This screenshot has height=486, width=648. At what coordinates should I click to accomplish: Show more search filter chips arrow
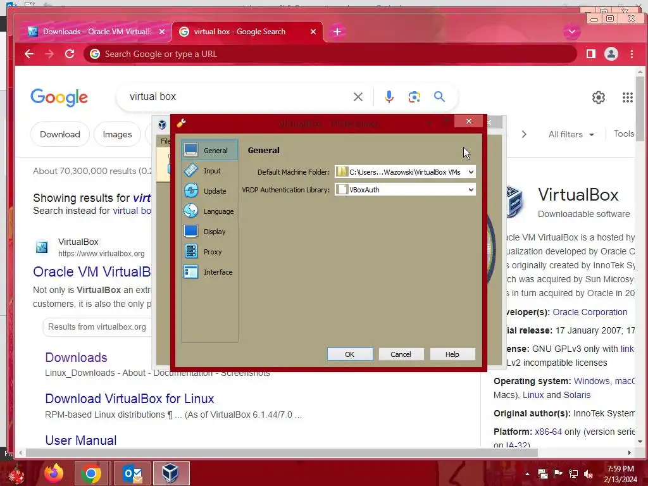click(x=524, y=134)
